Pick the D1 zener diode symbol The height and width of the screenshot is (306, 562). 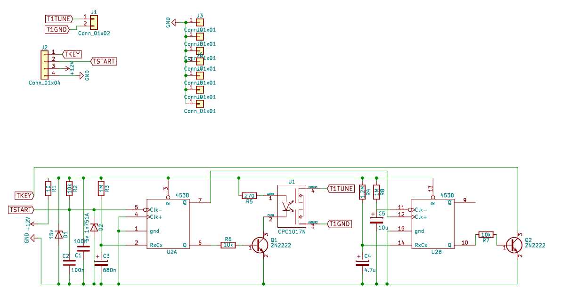pyautogui.click(x=58, y=234)
